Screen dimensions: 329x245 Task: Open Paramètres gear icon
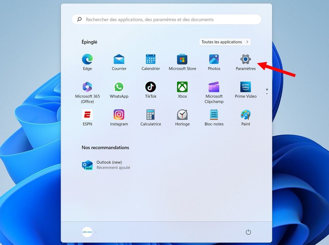(x=245, y=59)
